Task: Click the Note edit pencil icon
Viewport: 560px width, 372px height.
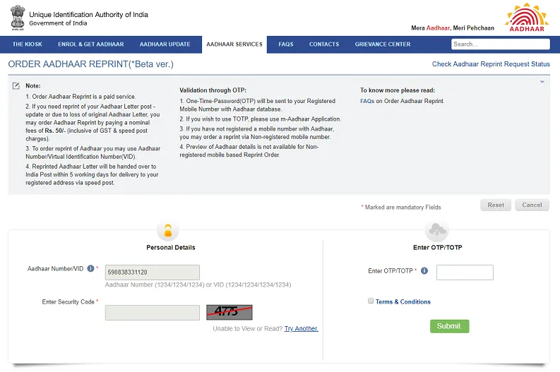Action: click(x=16, y=85)
